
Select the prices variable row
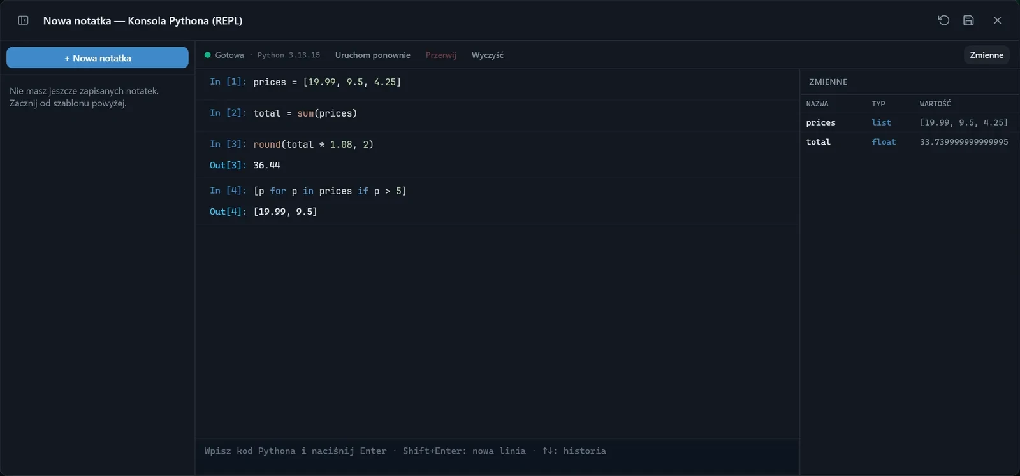(910, 122)
